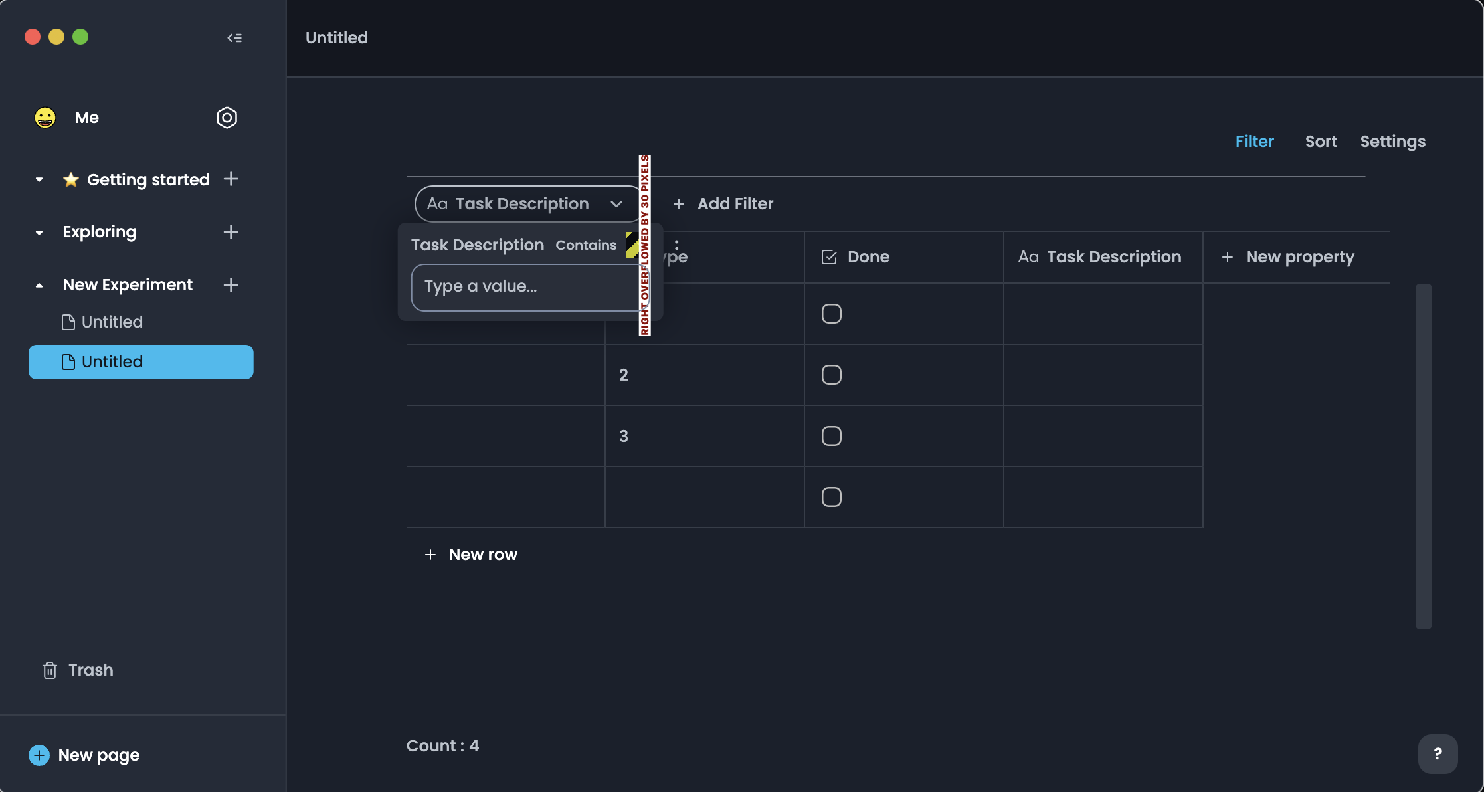Open workspace settings hexagon icon
1484x792 pixels.
click(x=227, y=118)
